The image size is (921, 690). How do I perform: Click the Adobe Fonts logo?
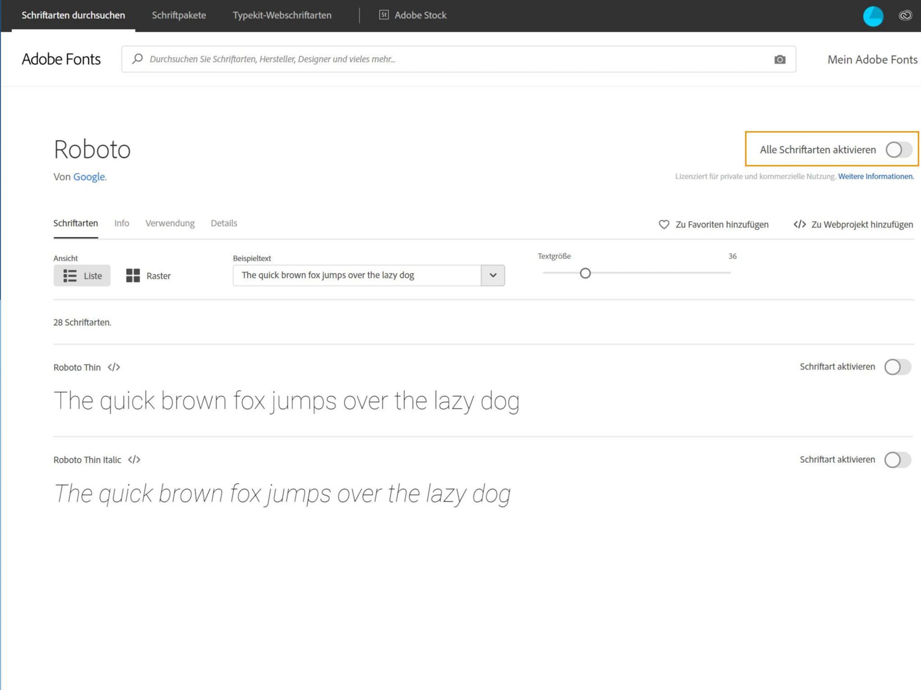[61, 59]
